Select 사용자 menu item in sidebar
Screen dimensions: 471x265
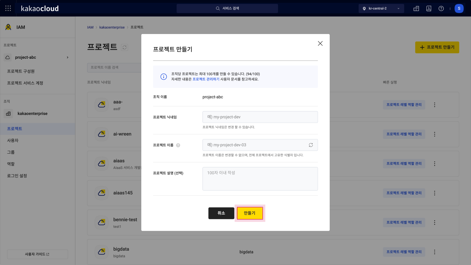point(13,140)
